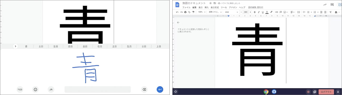
Task: Clear text formatting
Action: pyautogui.click(x=331, y=12)
